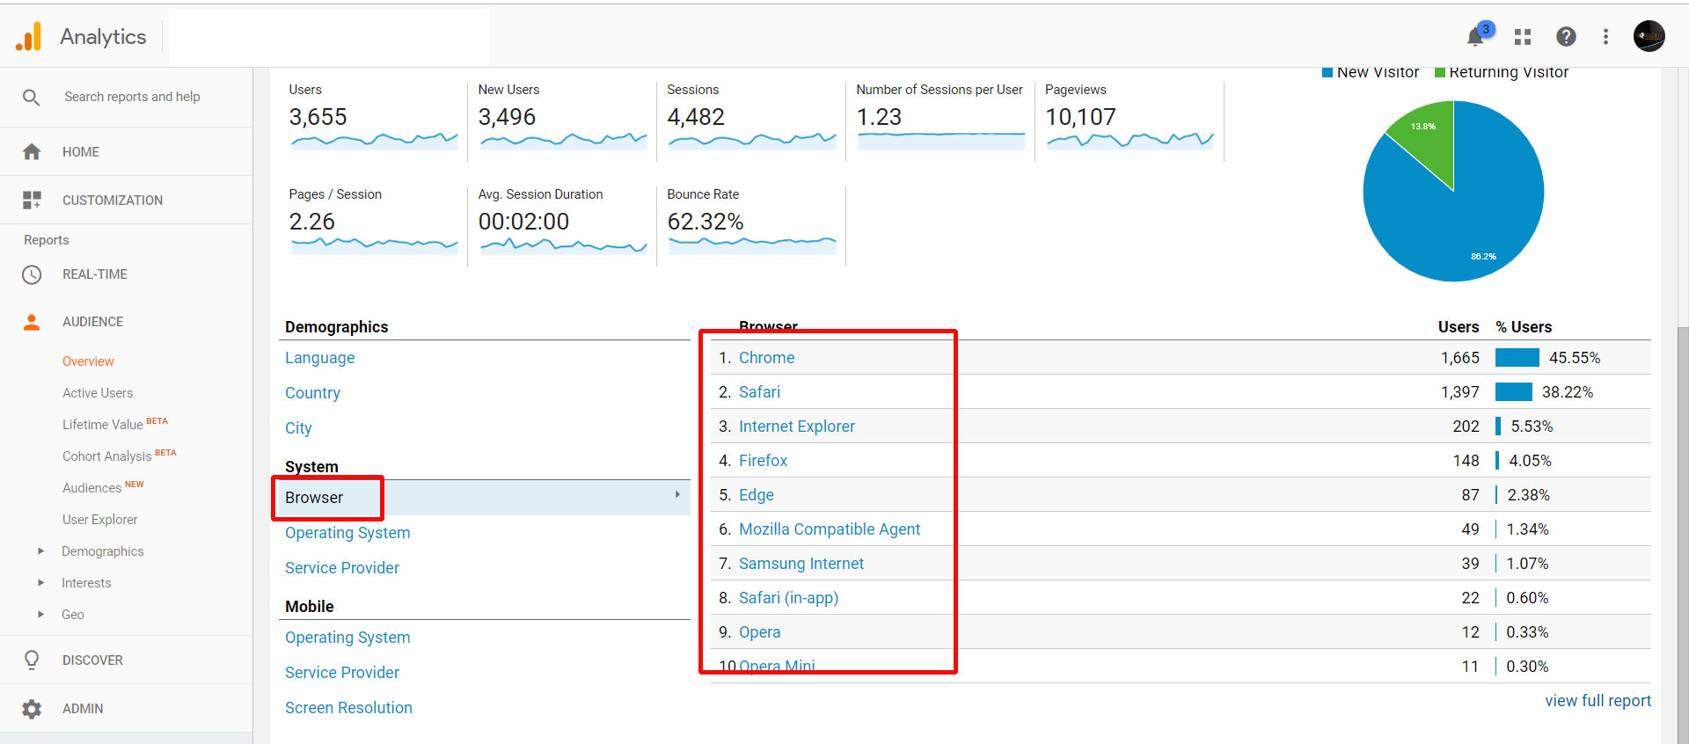Expand the Interests sidebar arrow
Screen dimensions: 1689x744
[40, 583]
